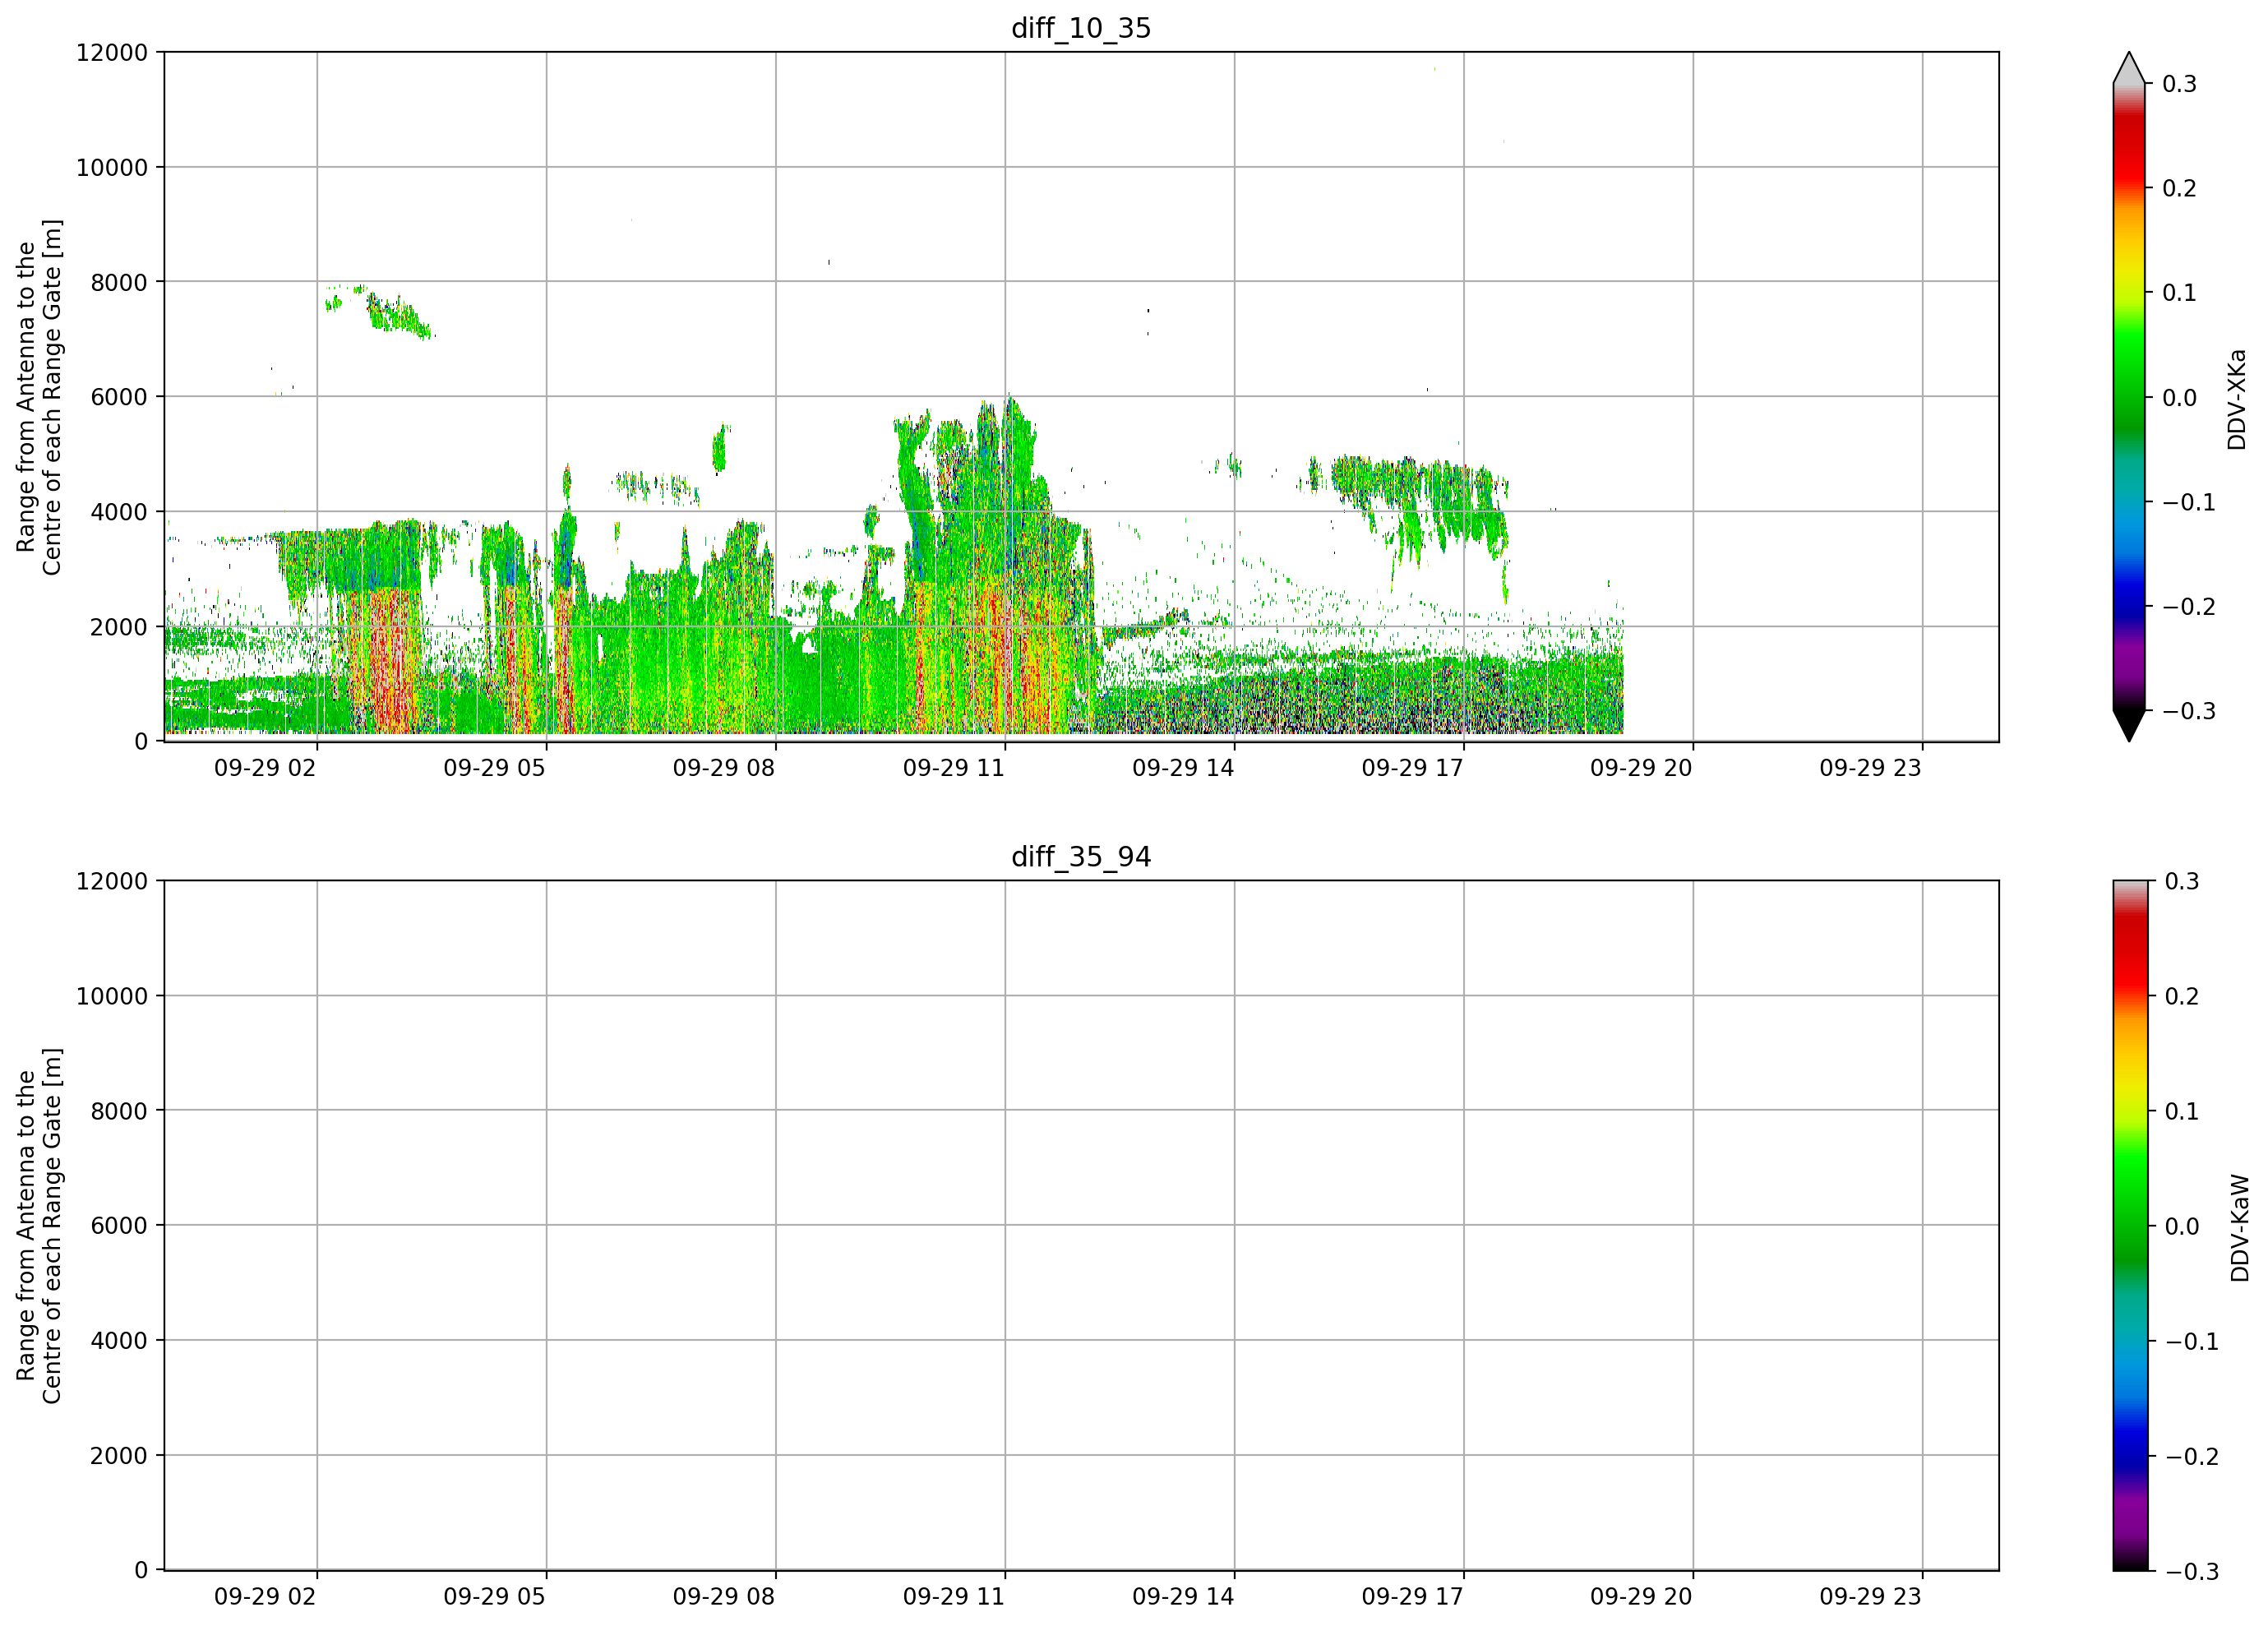
Task: Click the 09-29 02 tick label on upper plot
Action: (265, 768)
